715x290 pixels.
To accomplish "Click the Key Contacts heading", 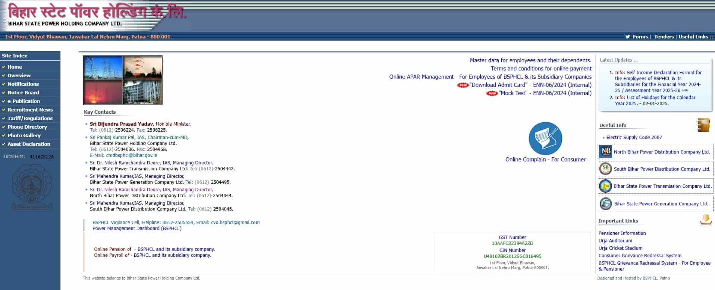I will click(x=100, y=112).
